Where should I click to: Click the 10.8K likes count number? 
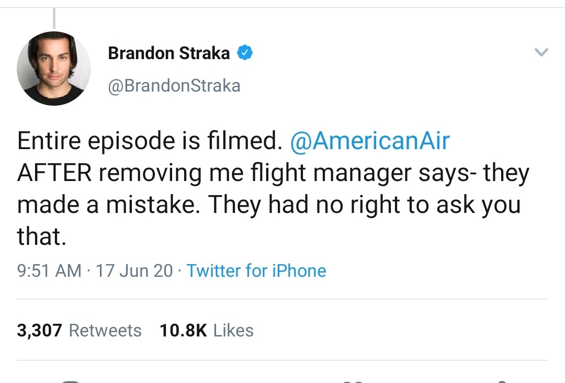pyautogui.click(x=183, y=330)
